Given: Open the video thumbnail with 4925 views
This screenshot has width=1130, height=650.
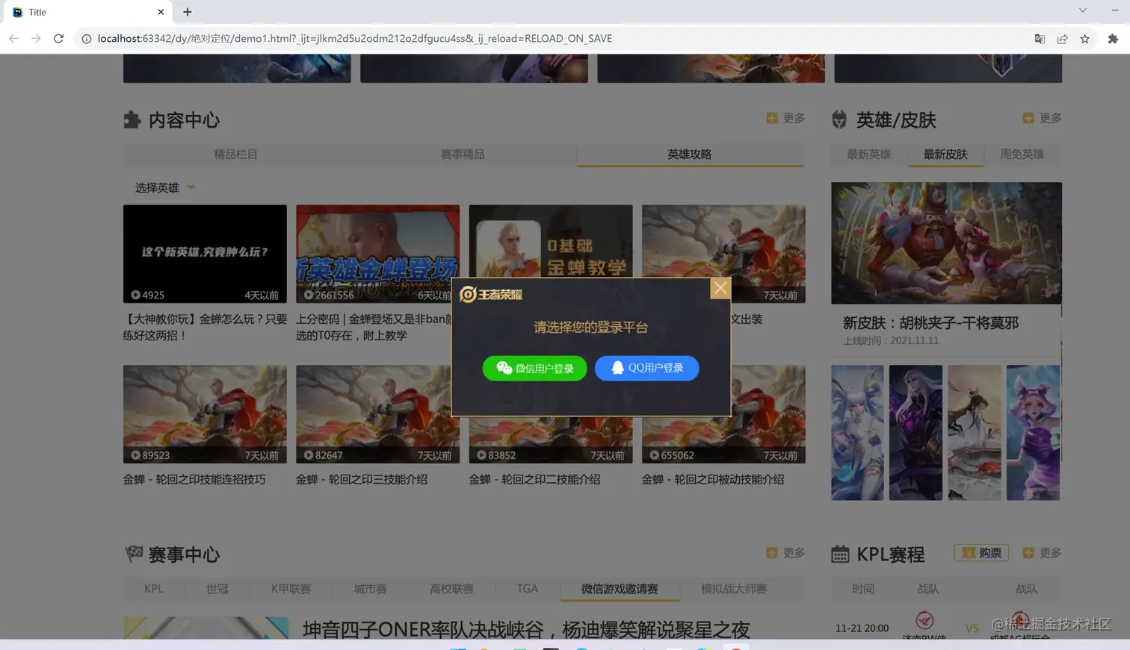Looking at the screenshot, I should [205, 254].
